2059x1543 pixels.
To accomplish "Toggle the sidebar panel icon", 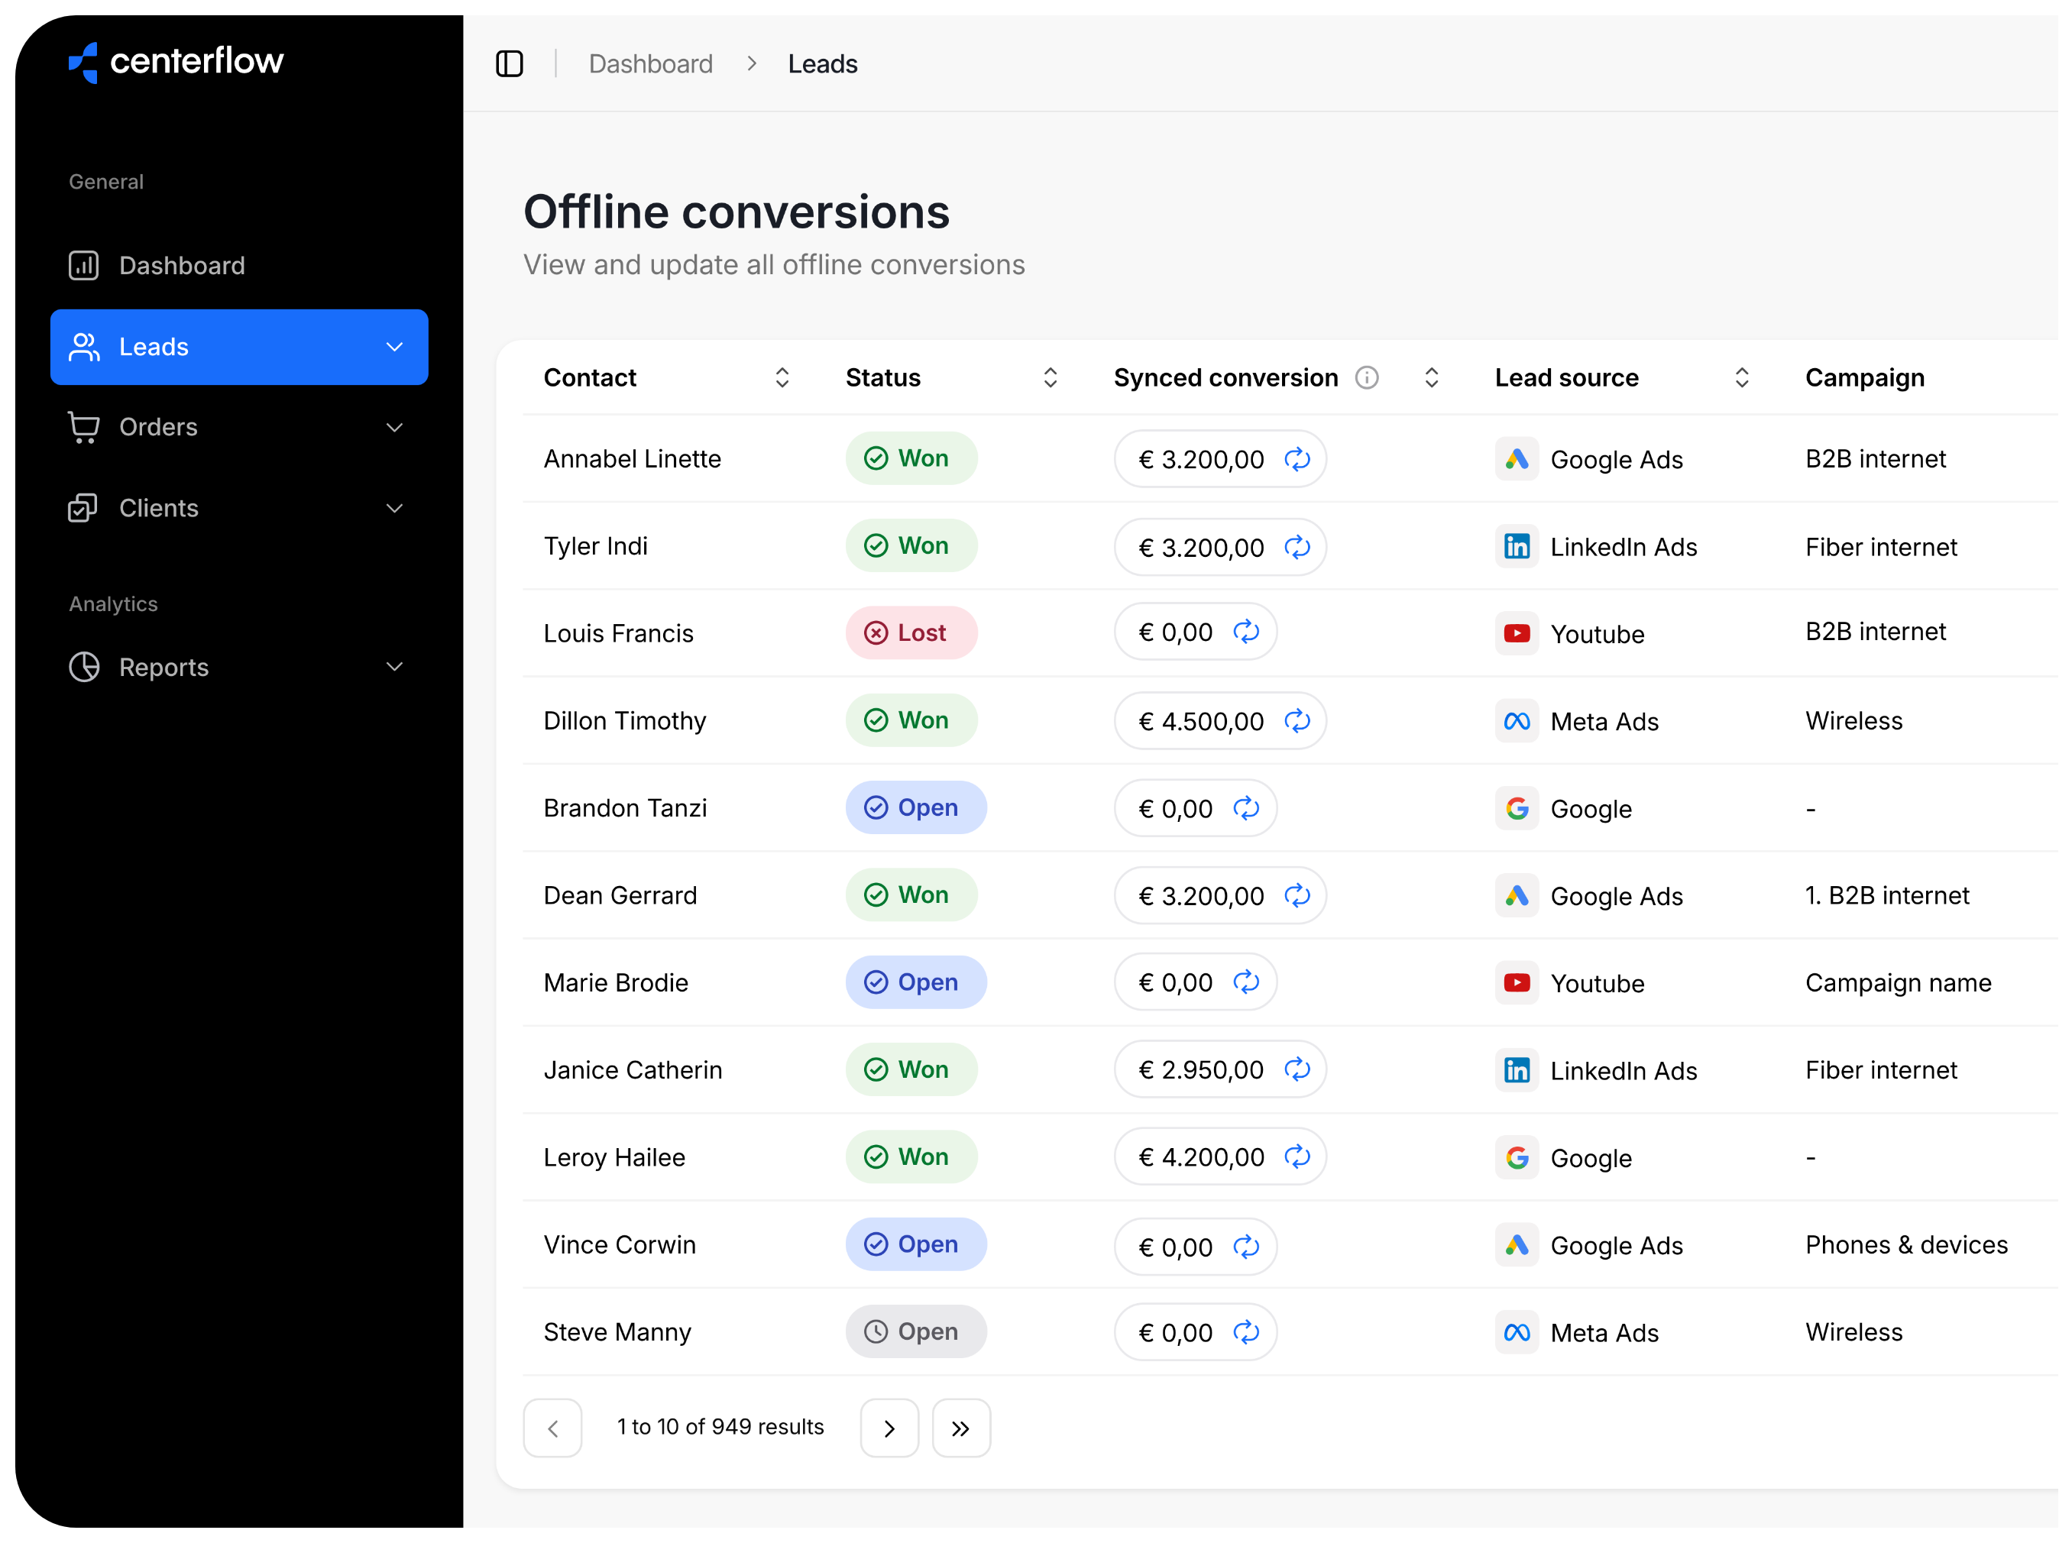I will (x=509, y=64).
